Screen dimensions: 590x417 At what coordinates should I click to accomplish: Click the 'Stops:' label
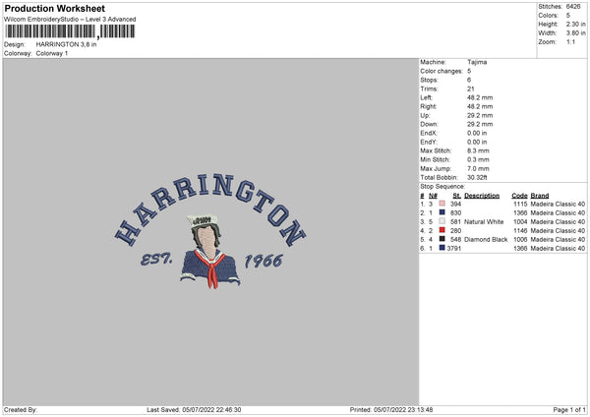[x=430, y=80]
